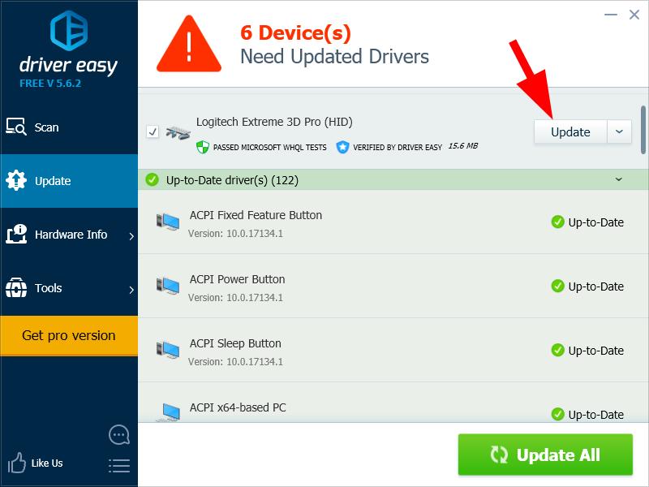The width and height of the screenshot is (649, 487).
Task: Click the Tools toolbox icon
Action: [x=16, y=288]
